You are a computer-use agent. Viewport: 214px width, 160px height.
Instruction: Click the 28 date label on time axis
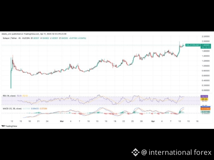141,121
